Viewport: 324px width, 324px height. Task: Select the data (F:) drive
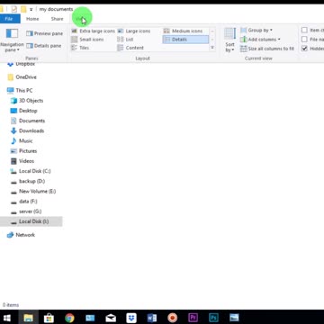pyautogui.click(x=24, y=202)
